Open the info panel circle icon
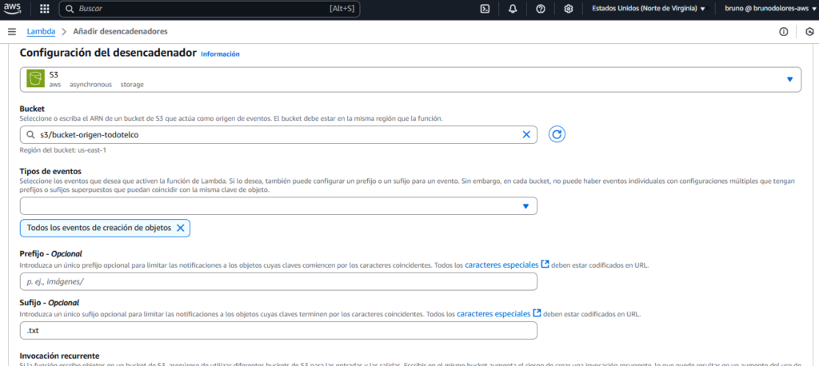819x366 pixels. point(784,32)
